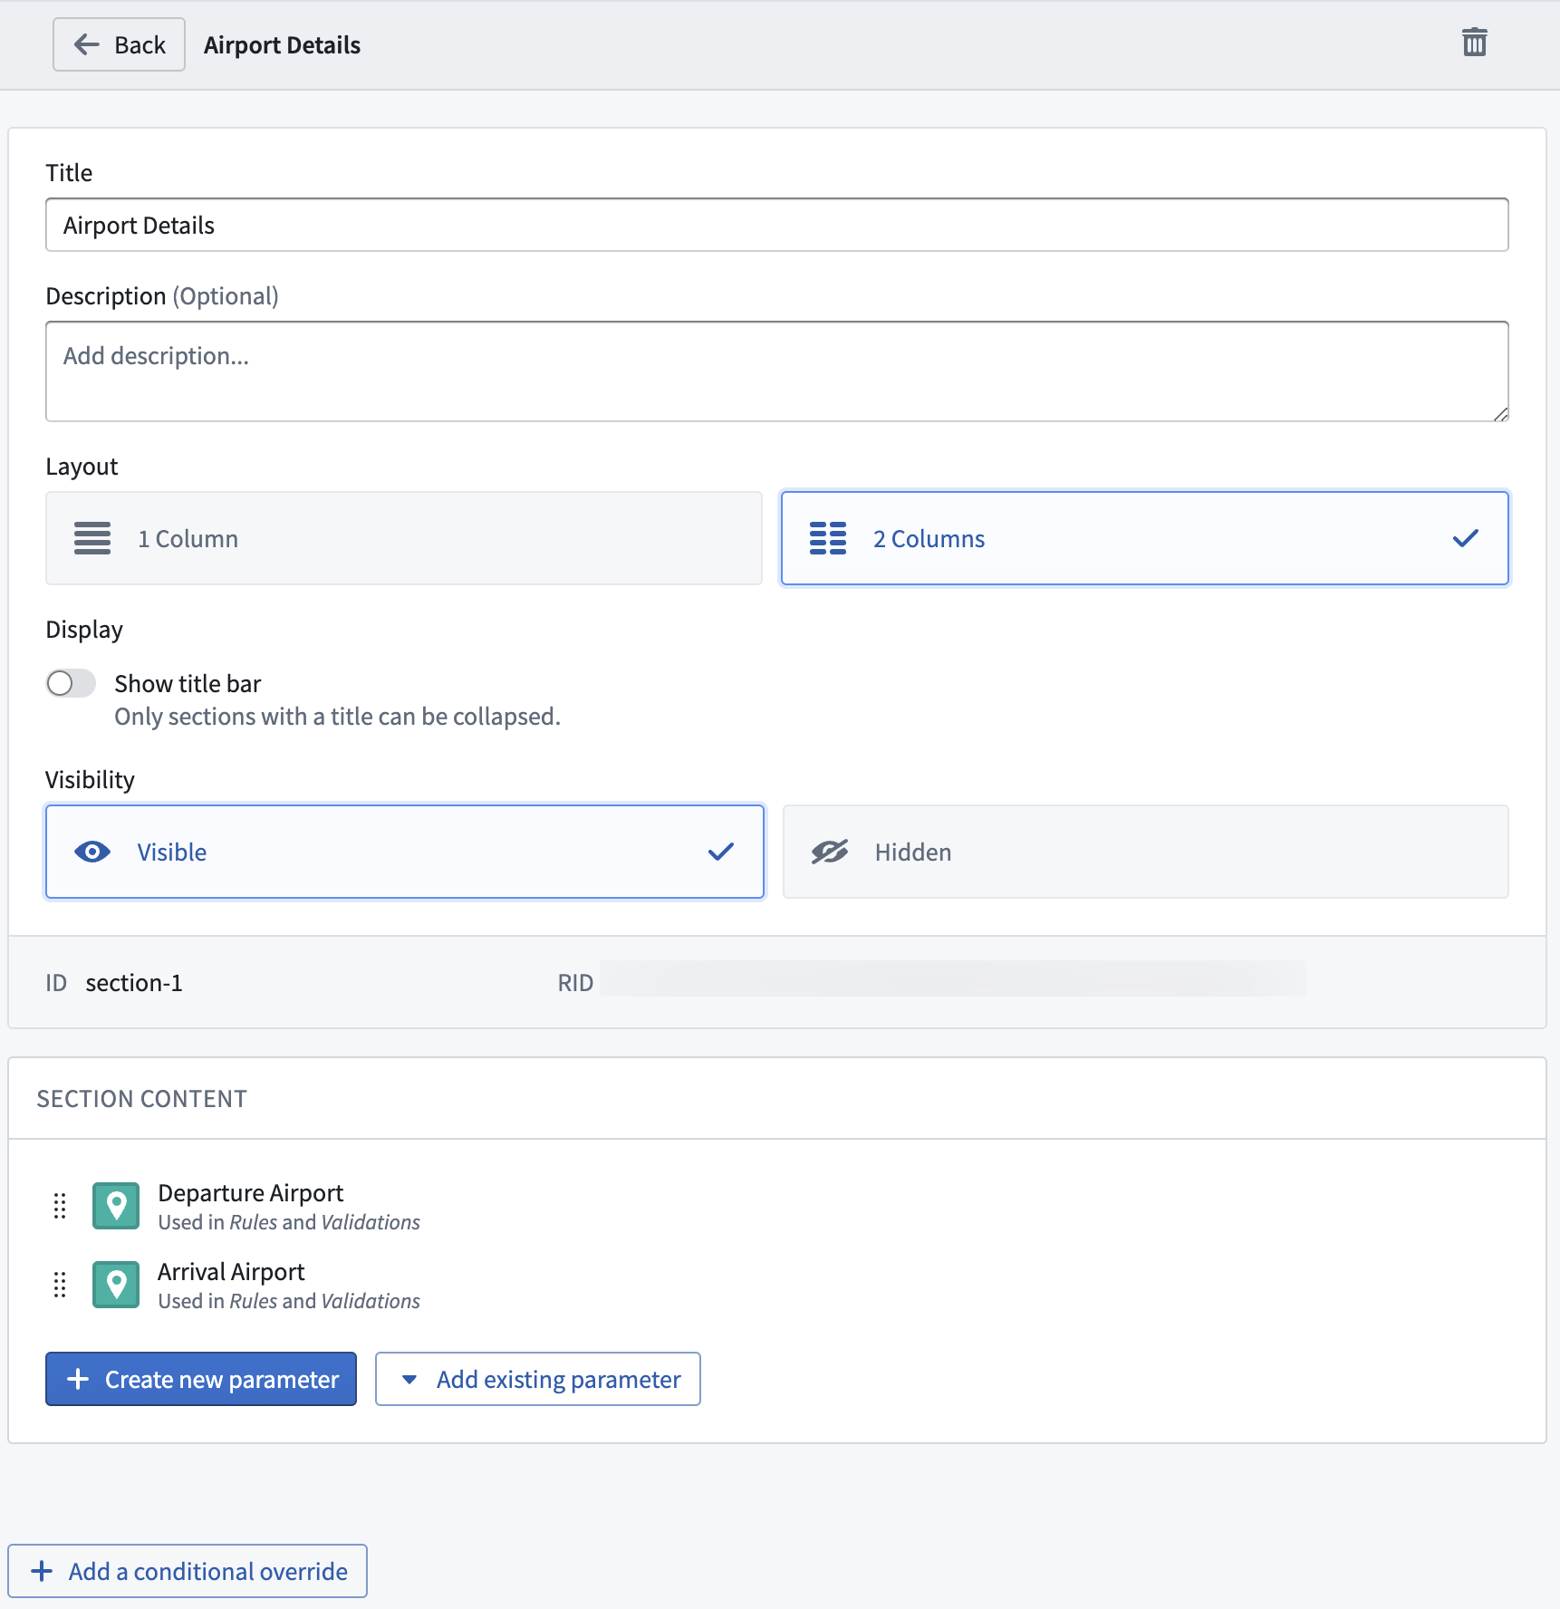Click the drag handle for Departure Airport
The image size is (1560, 1609).
[x=60, y=1206]
